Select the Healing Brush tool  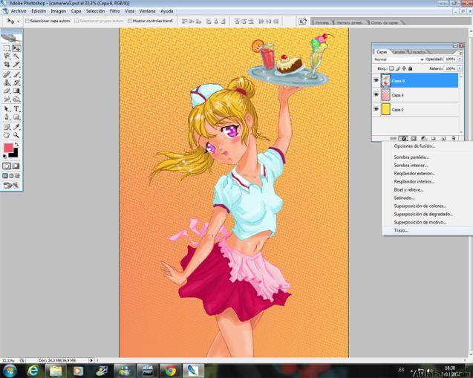click(7, 74)
